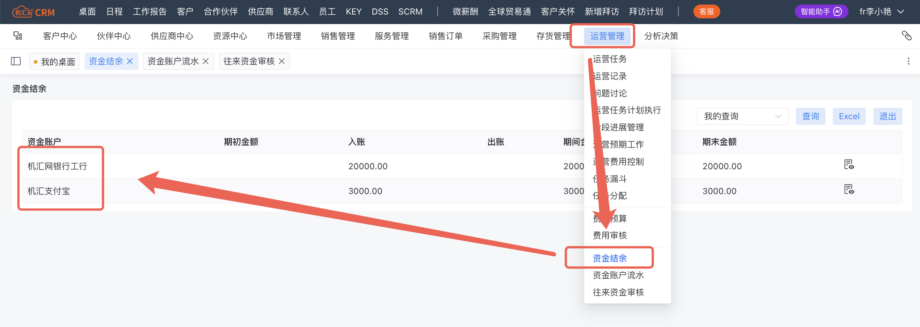Select 资金账户流水 in the dropdown menu
Viewport: 920px width, 327px height.
point(618,275)
